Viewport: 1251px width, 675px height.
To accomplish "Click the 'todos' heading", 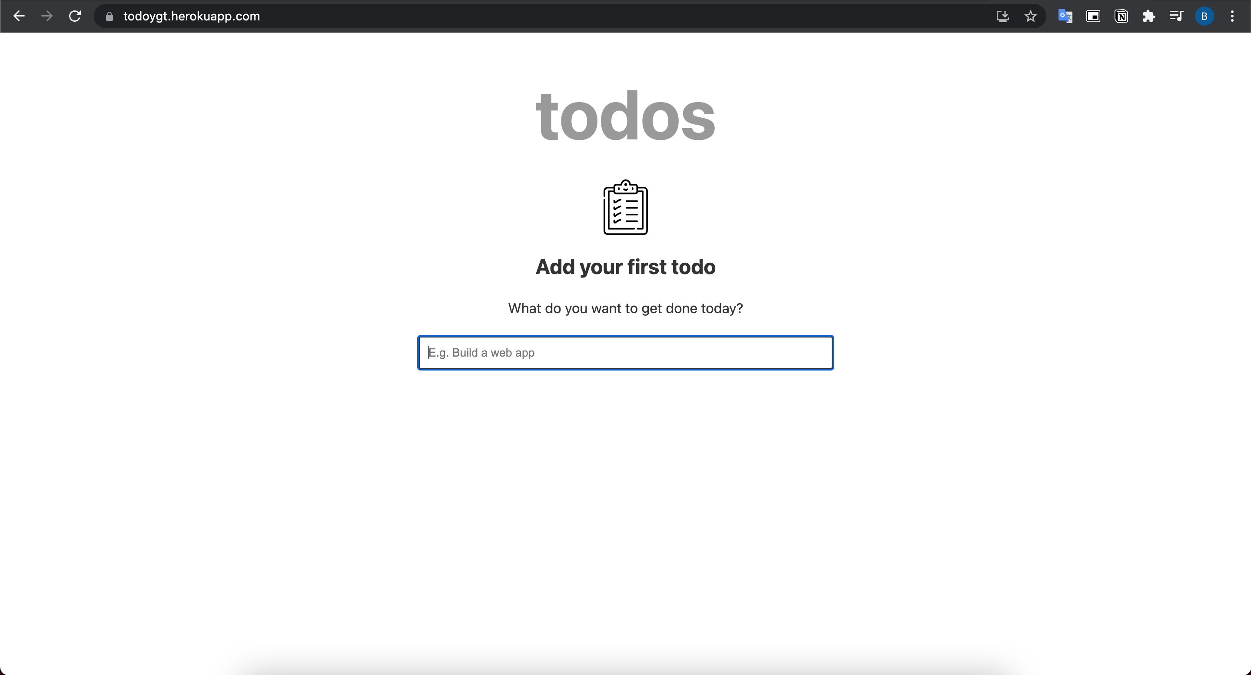I will (x=626, y=116).
